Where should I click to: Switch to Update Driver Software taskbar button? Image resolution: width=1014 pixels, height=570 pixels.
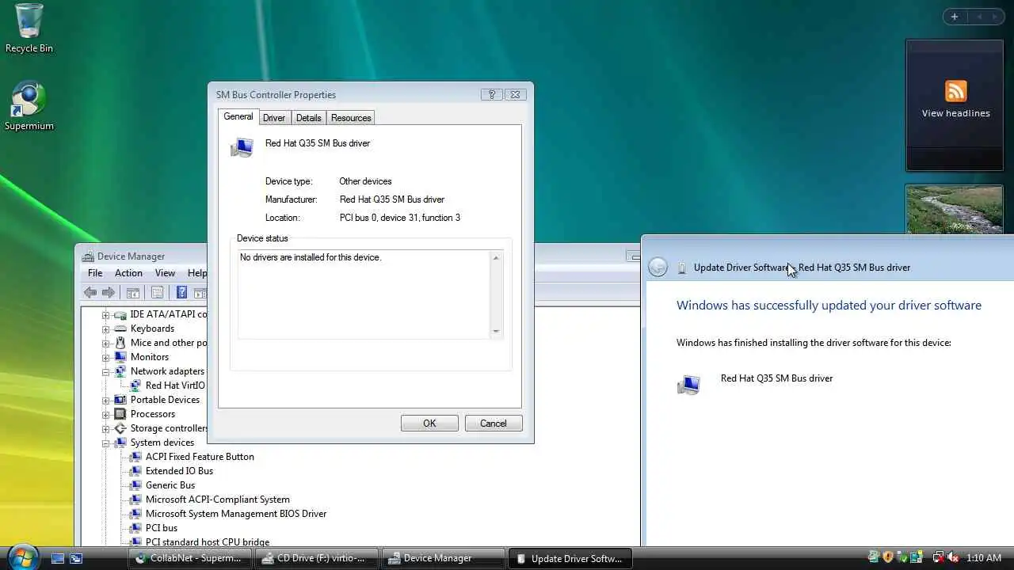570,558
